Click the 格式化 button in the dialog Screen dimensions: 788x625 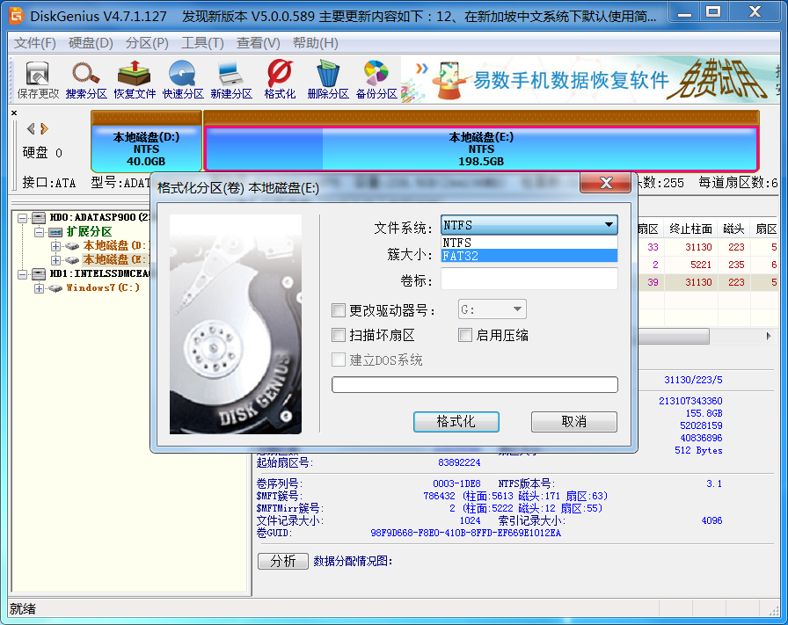(x=456, y=422)
